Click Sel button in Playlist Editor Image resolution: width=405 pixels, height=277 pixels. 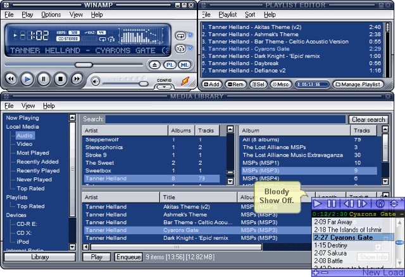point(258,85)
